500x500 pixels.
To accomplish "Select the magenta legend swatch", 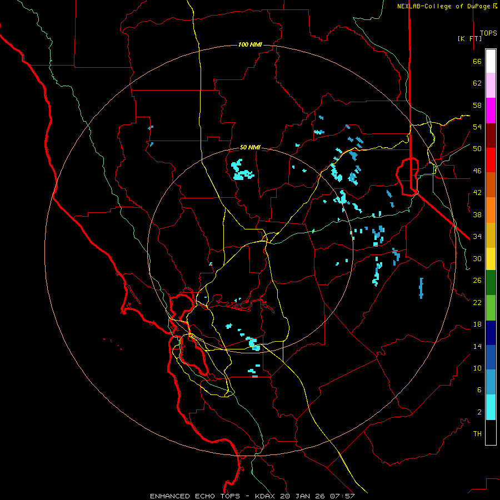I will 491,111.
